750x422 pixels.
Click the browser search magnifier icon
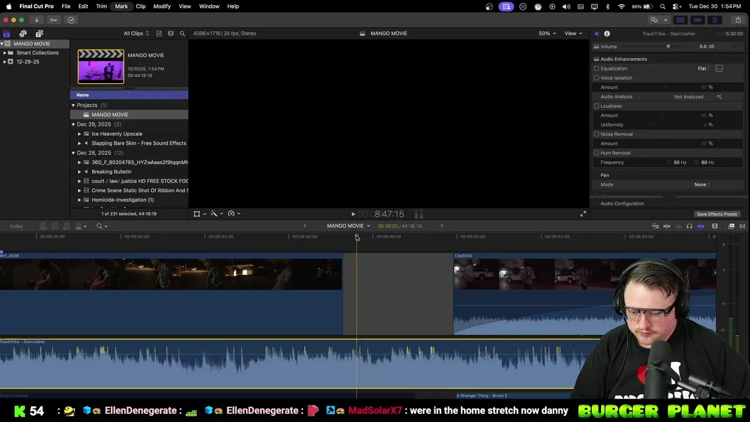click(182, 33)
